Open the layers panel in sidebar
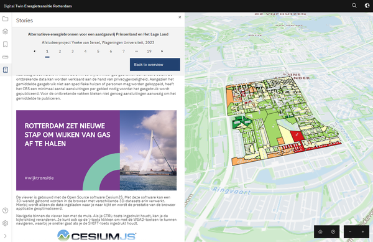This screenshot has width=373, height=242. click(x=5, y=31)
